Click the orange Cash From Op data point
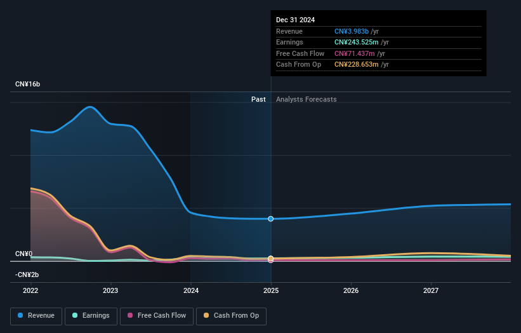 (x=271, y=259)
